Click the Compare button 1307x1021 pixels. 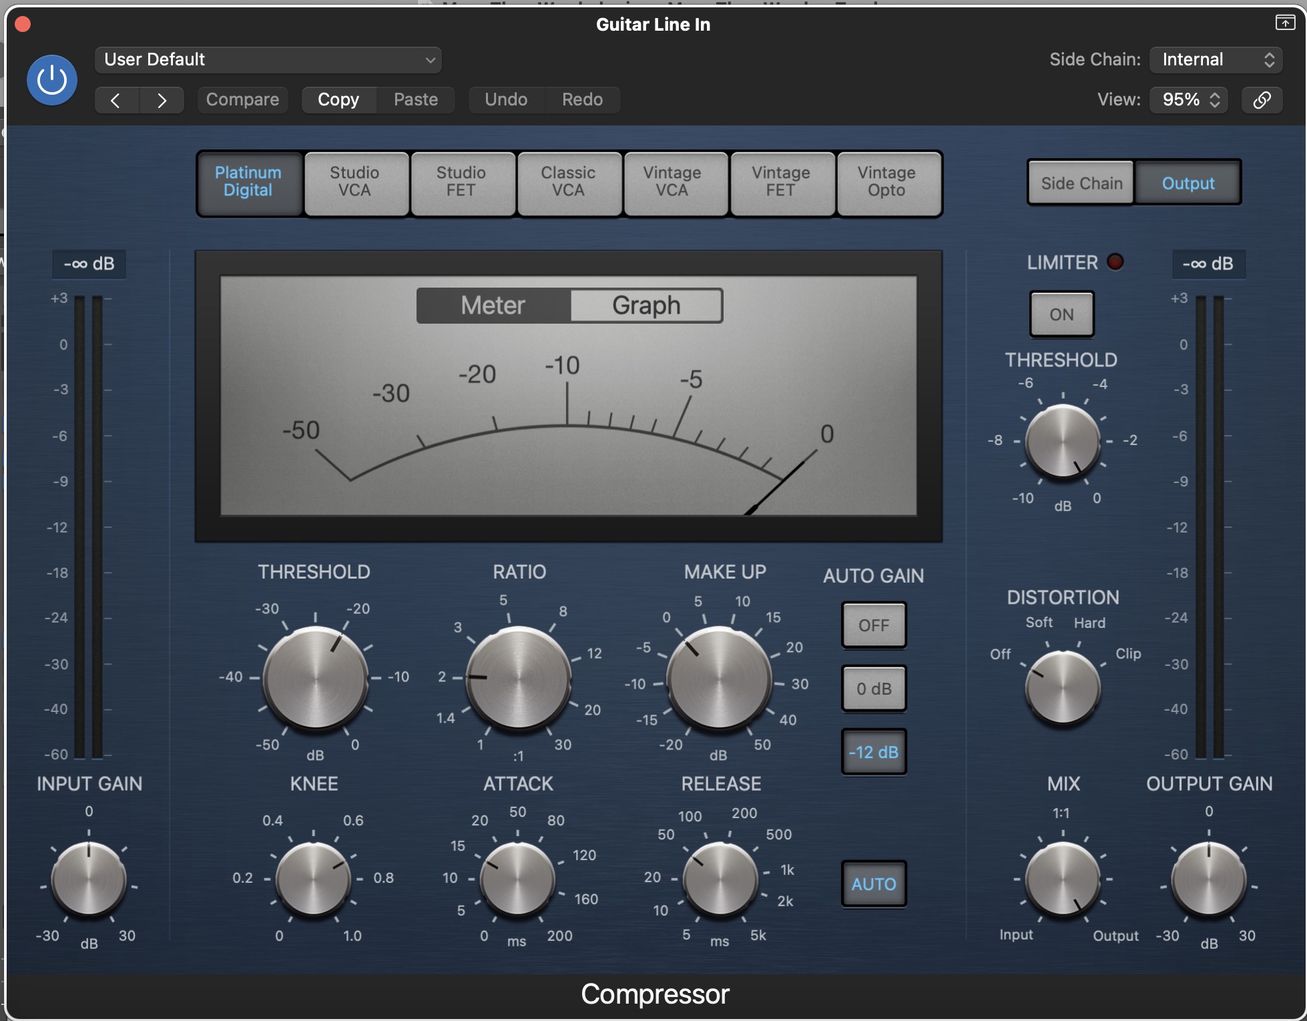tap(242, 100)
